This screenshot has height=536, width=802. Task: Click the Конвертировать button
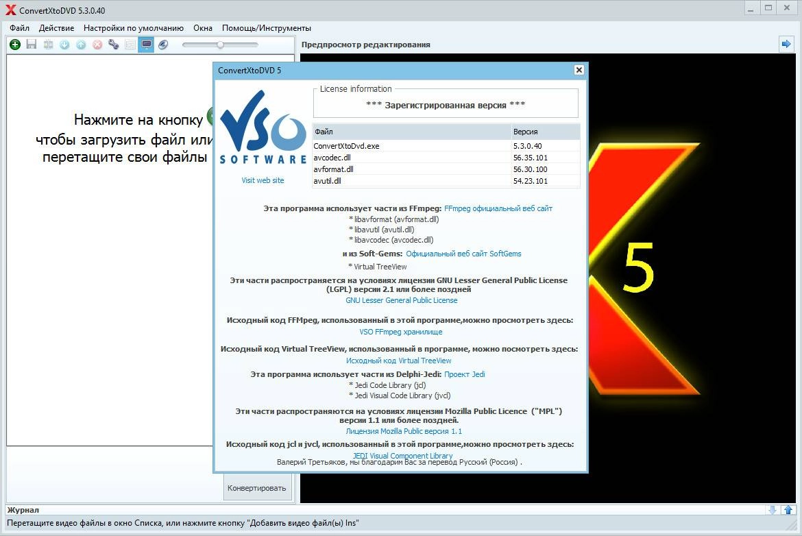click(257, 488)
